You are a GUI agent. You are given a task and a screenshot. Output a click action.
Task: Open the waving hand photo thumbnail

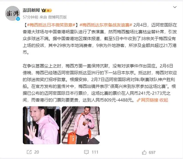42,125
